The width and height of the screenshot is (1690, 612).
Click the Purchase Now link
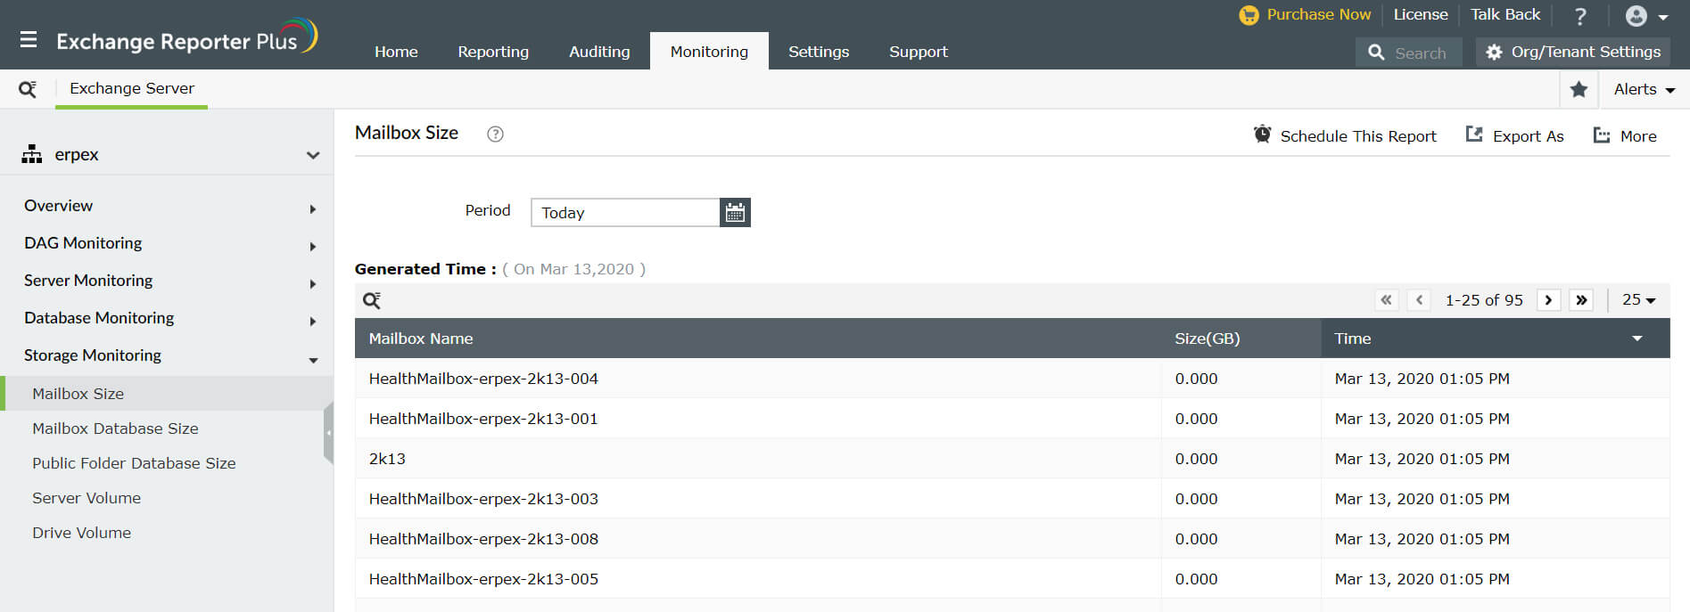(x=1318, y=15)
